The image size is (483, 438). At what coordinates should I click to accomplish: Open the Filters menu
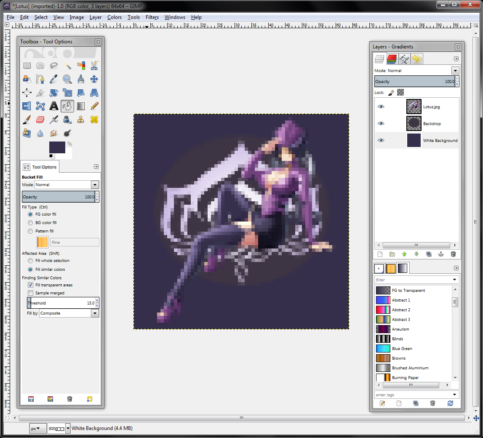pyautogui.click(x=152, y=17)
